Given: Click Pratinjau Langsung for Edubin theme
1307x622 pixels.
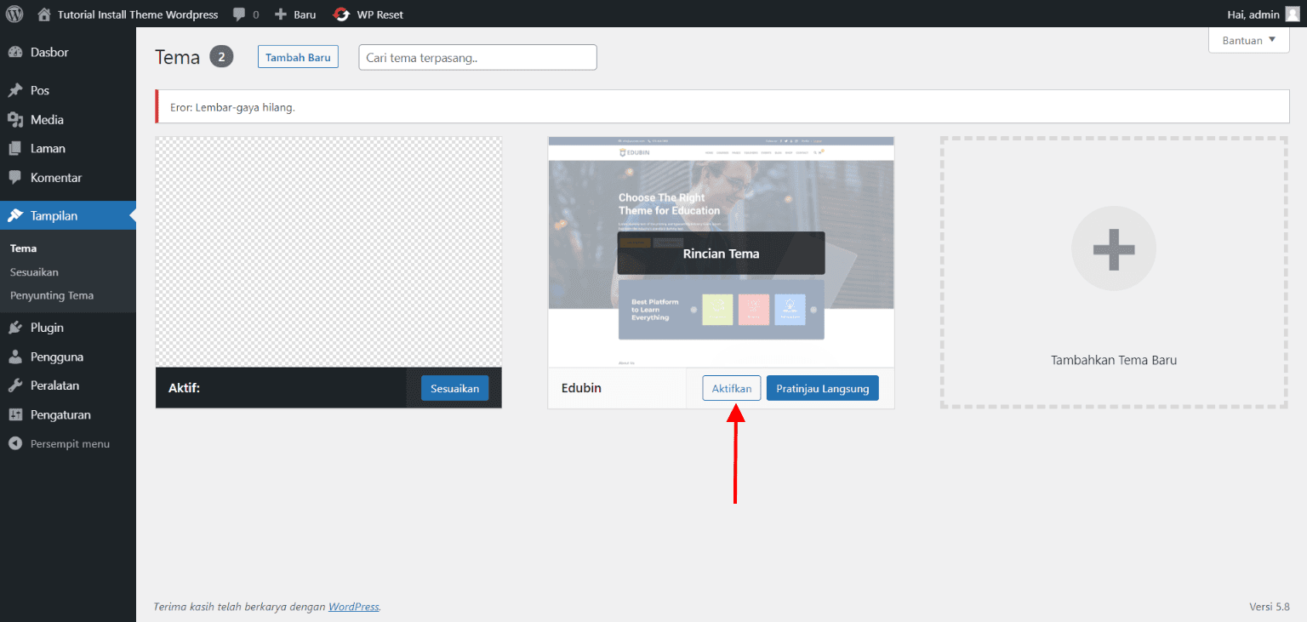Looking at the screenshot, I should 822,388.
